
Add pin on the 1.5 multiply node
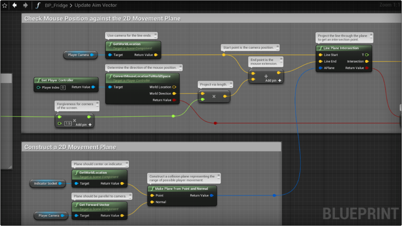coord(84,124)
